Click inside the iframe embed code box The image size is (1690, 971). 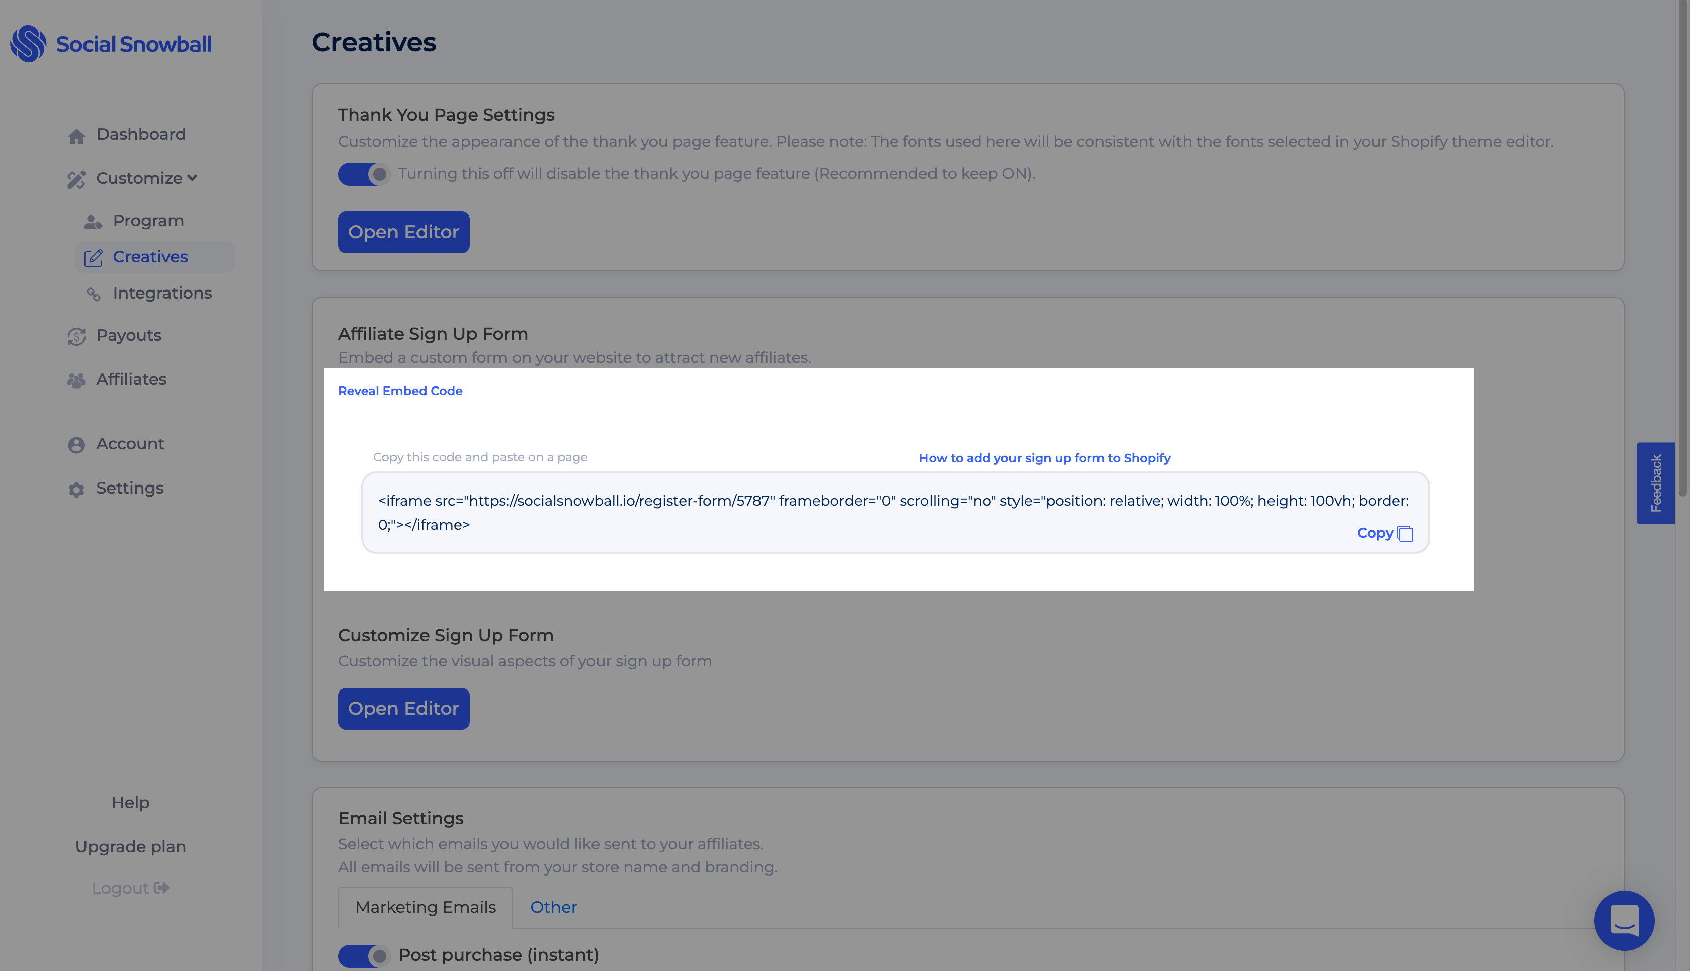pos(895,513)
